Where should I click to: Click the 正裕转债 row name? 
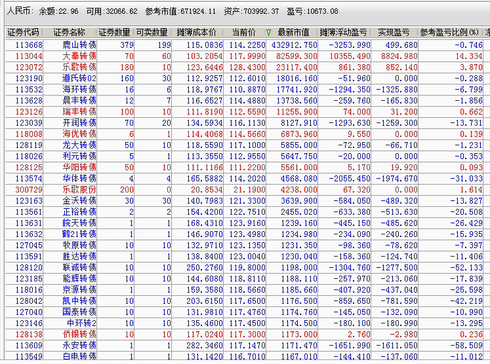coord(79,212)
